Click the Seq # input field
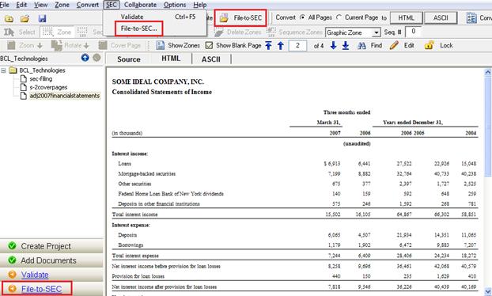 pos(413,32)
